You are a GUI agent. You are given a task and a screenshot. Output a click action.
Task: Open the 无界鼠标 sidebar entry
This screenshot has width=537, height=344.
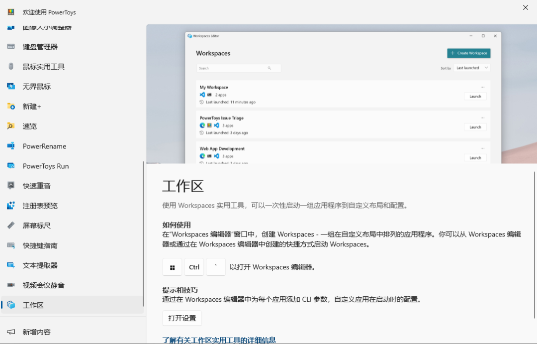click(x=72, y=87)
